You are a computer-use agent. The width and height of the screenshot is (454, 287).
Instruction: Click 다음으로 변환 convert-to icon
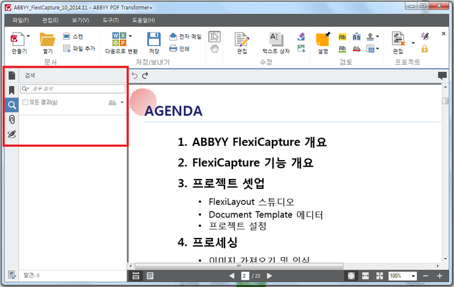119,39
